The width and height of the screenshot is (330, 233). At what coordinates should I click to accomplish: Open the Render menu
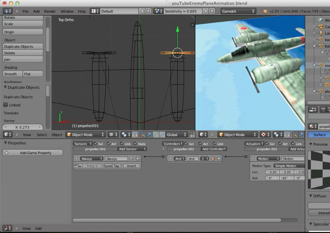tap(50, 11)
